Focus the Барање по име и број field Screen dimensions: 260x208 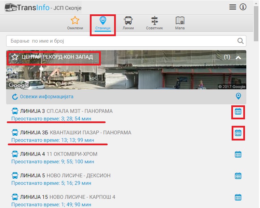coord(126,41)
